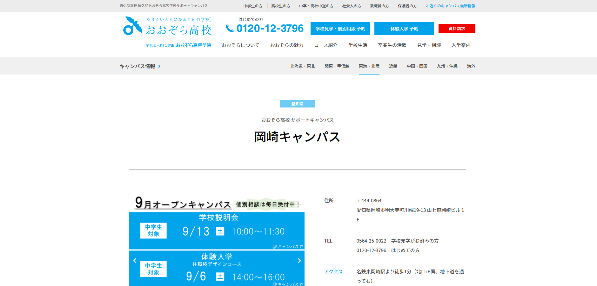Click postal code 〒444-0864
Image resolution: width=597 pixels, height=286 pixels.
tap(369, 200)
